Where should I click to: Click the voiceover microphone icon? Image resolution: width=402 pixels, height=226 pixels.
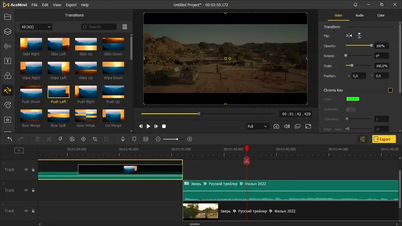pos(123,139)
